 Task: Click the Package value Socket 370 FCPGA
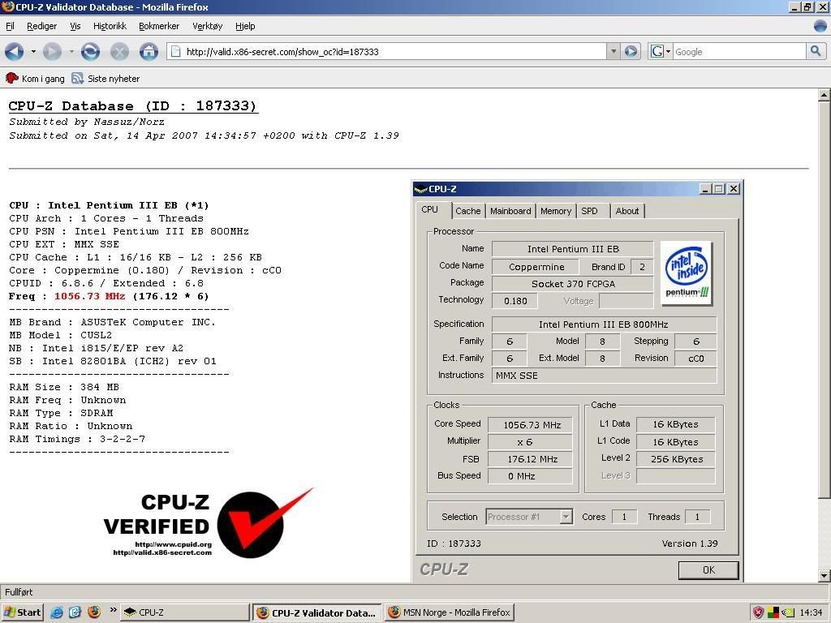pyautogui.click(x=572, y=283)
